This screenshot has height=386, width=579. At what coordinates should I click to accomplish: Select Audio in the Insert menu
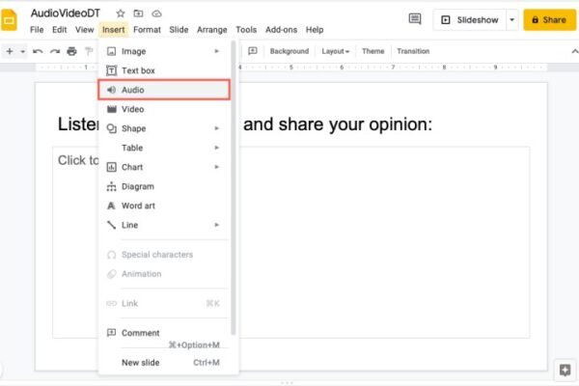[x=164, y=90]
